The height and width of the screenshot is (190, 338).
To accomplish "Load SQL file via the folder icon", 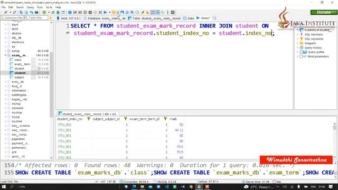I will (114, 13).
